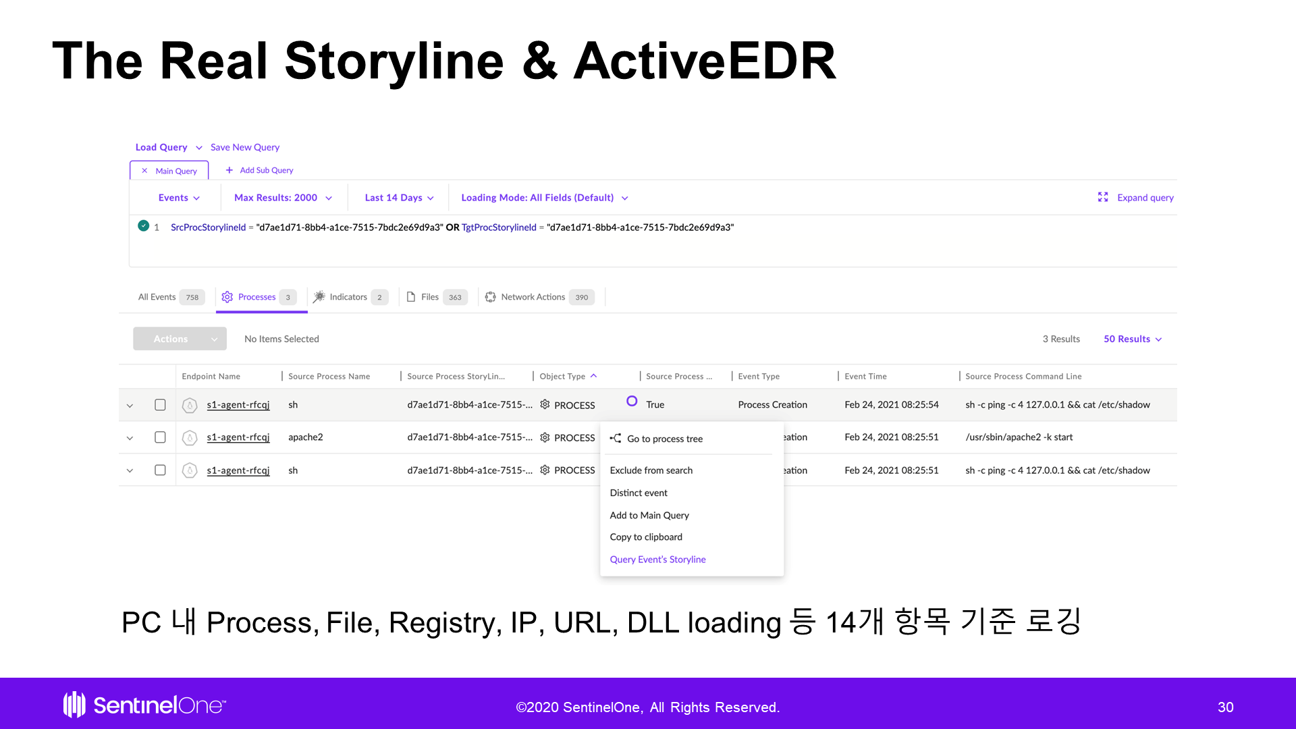The image size is (1296, 729).
Task: Click the Indicators tab spark icon
Action: coord(319,297)
